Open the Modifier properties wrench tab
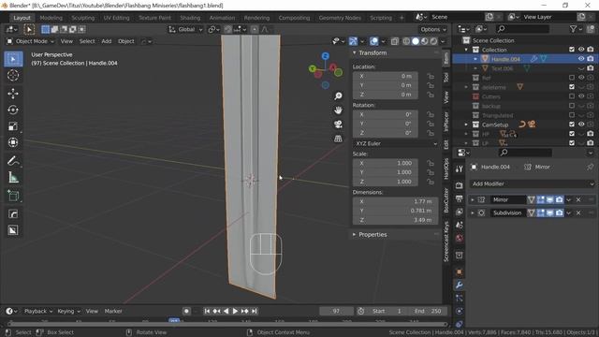 click(460, 285)
